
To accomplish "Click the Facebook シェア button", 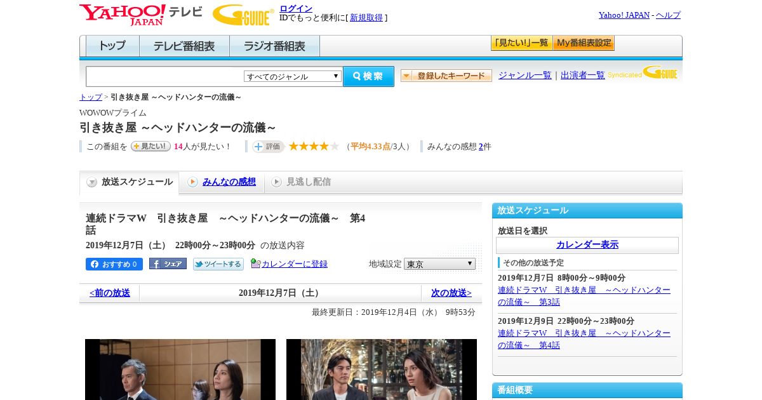I will coord(168,263).
